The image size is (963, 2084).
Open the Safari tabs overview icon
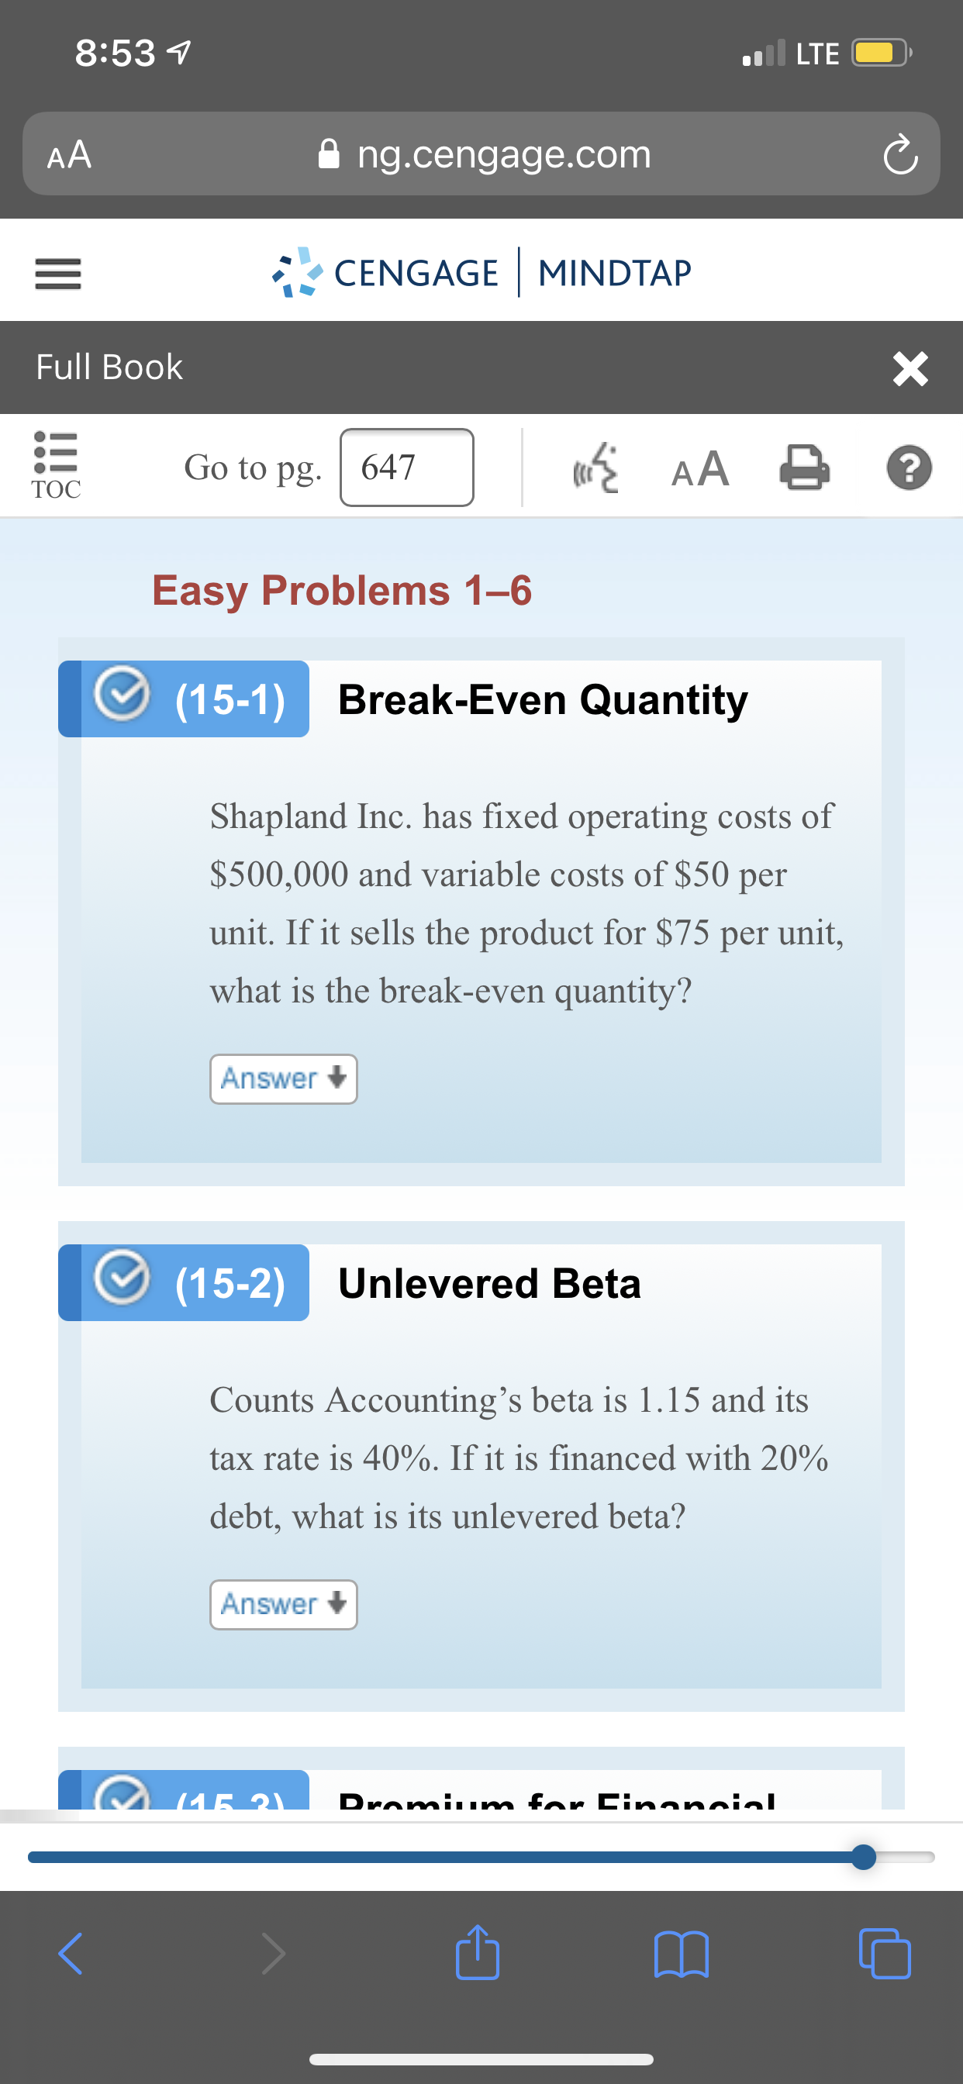click(x=885, y=1954)
